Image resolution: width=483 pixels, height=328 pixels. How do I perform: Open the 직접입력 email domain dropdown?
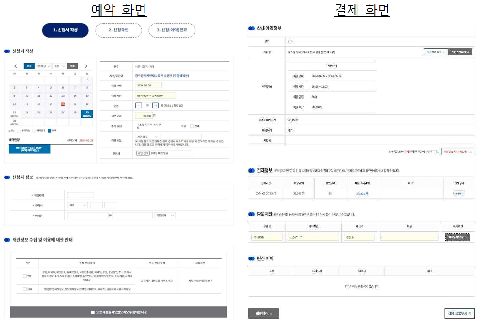click(x=165, y=216)
